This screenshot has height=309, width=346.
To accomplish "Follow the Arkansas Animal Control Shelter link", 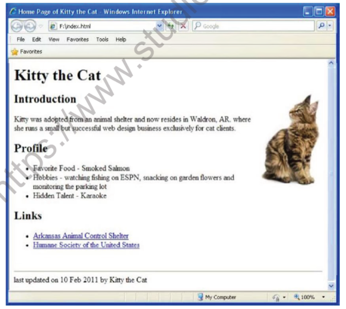I will point(81,236).
